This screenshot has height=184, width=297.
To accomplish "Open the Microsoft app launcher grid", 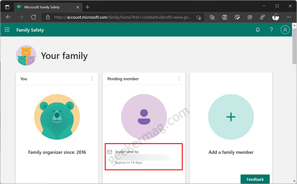I will coord(7,30).
